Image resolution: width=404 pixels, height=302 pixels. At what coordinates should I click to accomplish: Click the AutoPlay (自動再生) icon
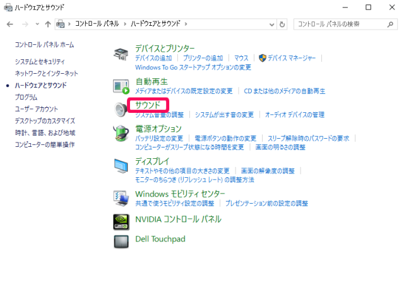121,86
